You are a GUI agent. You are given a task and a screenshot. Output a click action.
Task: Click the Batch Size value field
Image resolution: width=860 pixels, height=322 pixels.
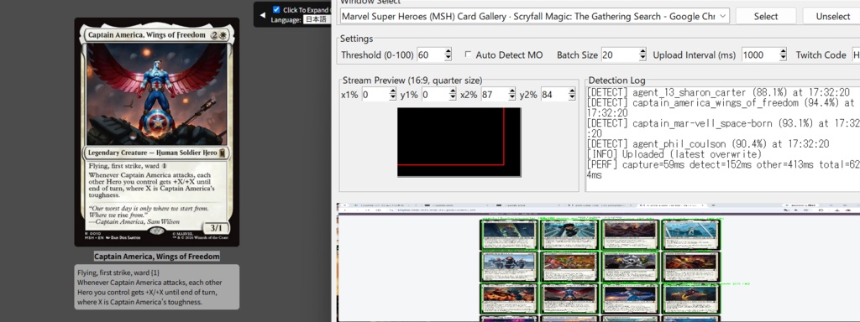point(619,55)
